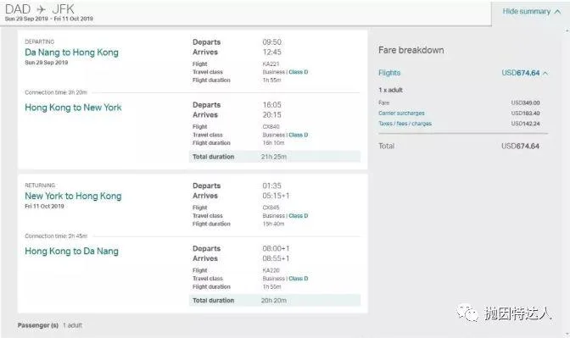Click the Passenger(s) 1 adult line
This screenshot has height=338, width=570.
(50, 325)
